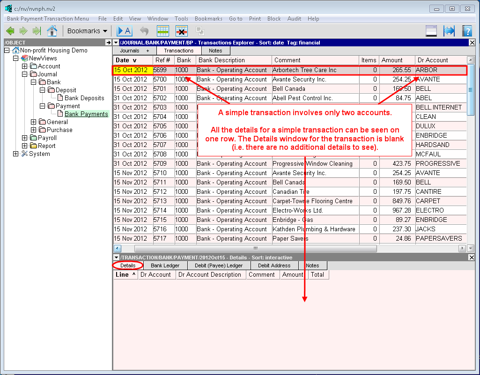The image size is (480, 375).
Task: Click the insert row icon with green line
Action: [162, 31]
